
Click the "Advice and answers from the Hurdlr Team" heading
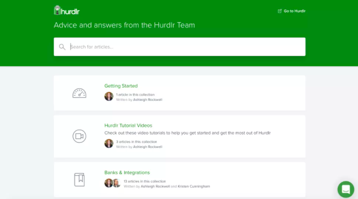(x=124, y=25)
